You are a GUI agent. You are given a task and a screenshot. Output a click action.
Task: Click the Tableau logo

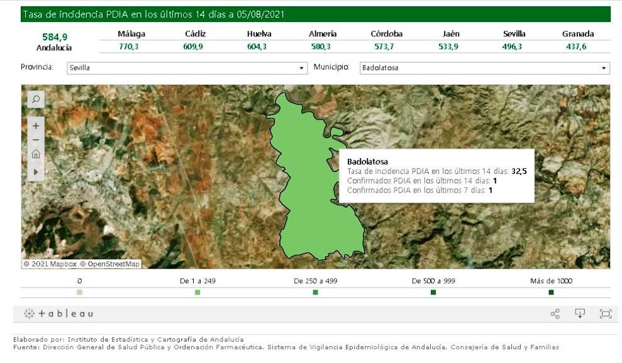click(58, 313)
